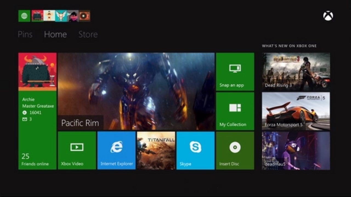
Task: Select the turntable record player avatar
Action: tap(84, 16)
